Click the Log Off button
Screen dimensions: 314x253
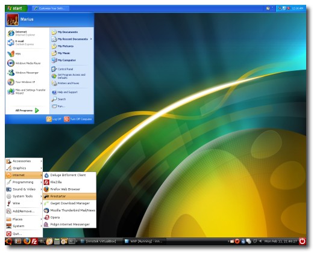tap(54, 119)
